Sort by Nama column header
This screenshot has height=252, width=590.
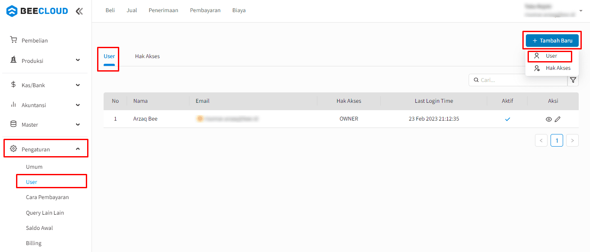[x=140, y=101]
